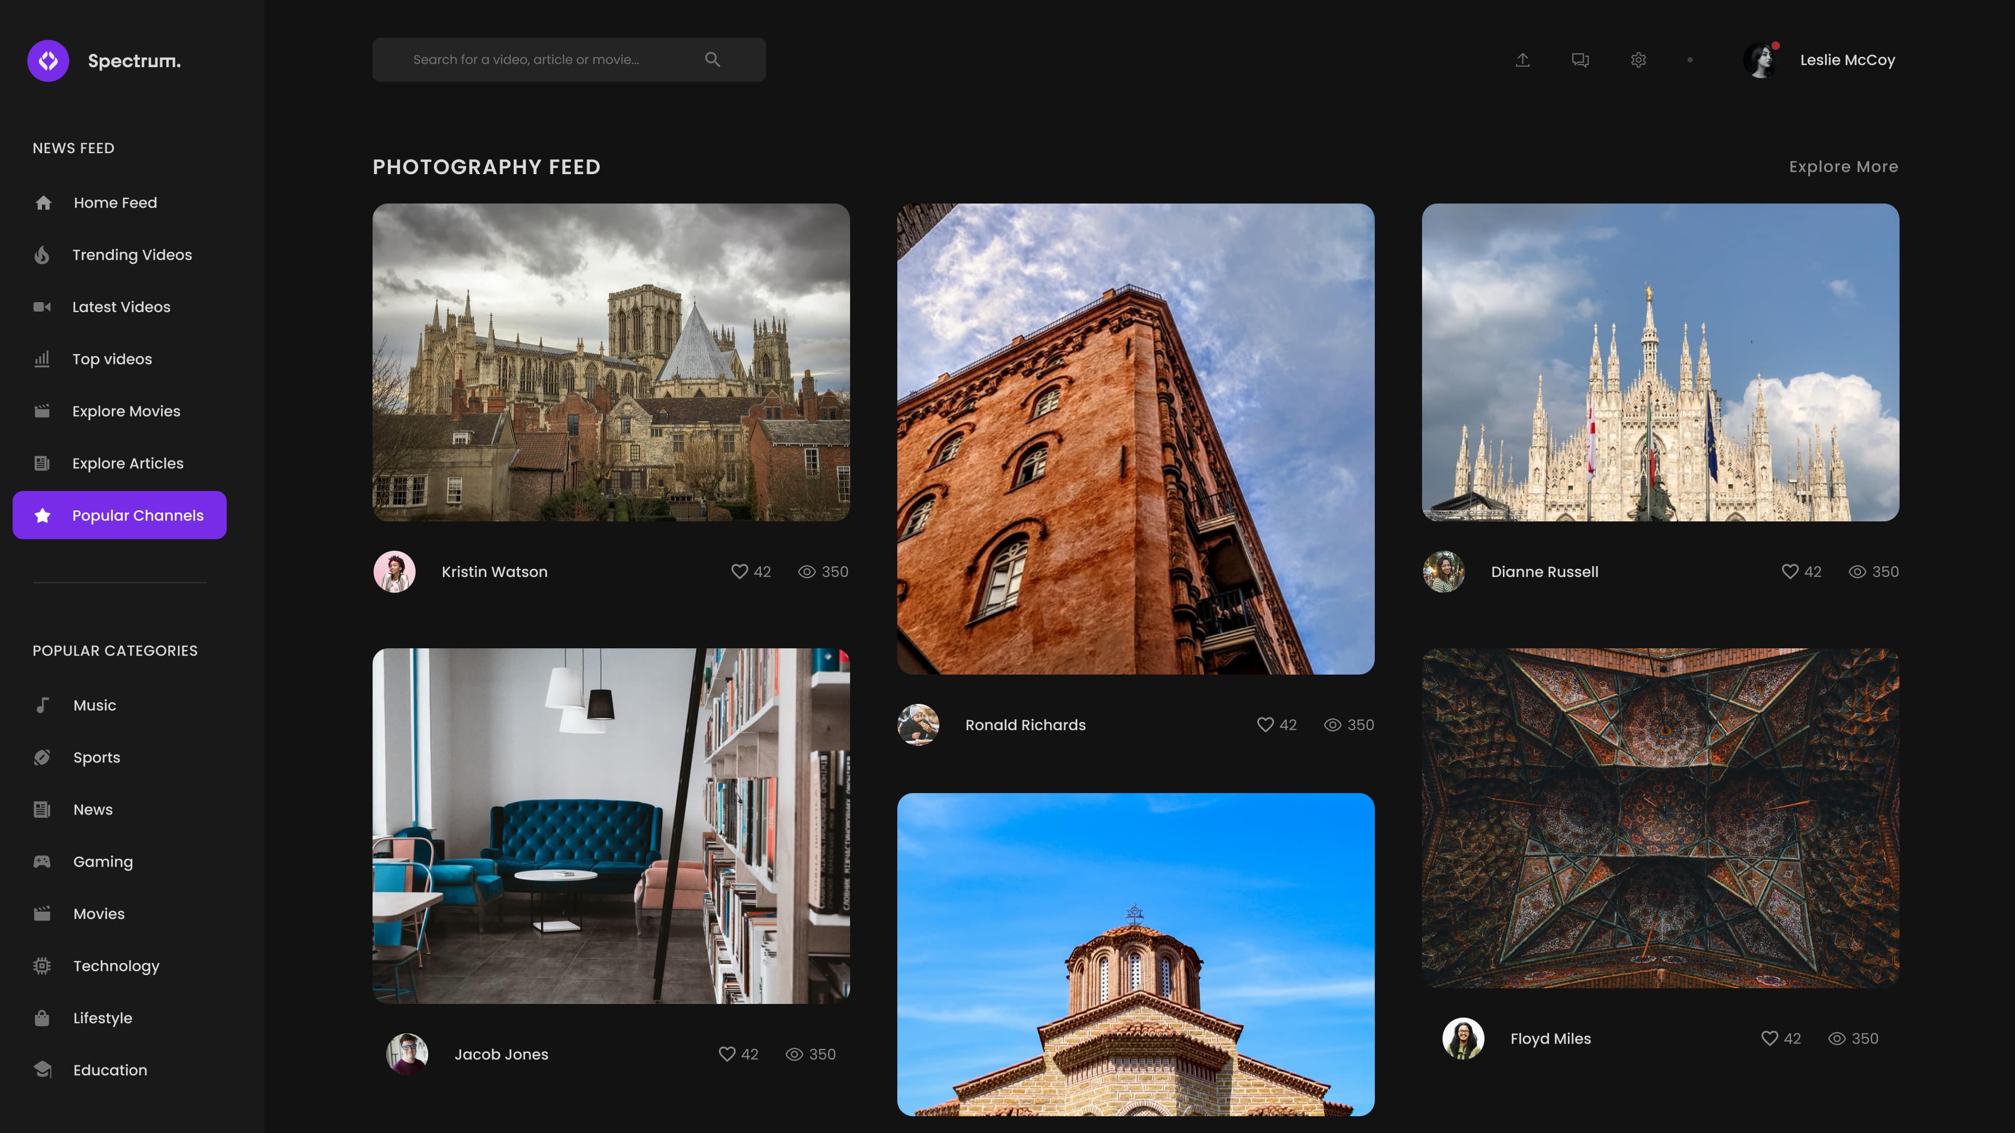Like Jacob Jones' photo with heart
The width and height of the screenshot is (2015, 1133).
pos(727,1054)
